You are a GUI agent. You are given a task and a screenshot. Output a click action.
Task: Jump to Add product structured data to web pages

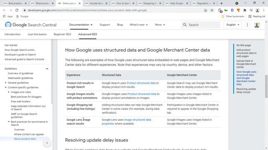pyautogui.click(x=247, y=53)
